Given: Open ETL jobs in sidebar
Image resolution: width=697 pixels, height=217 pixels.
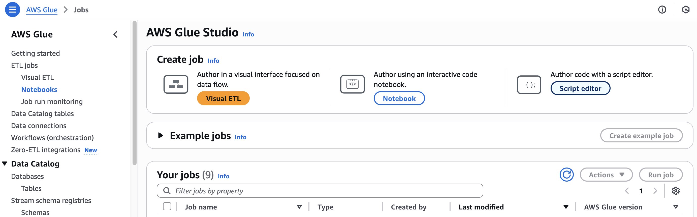Looking at the screenshot, I should tap(24, 66).
